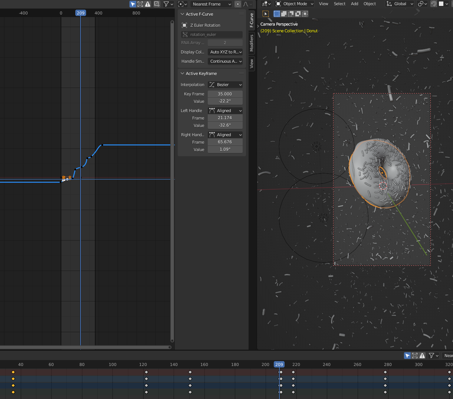Open the Object Mode selector
The height and width of the screenshot is (399, 453).
tap(295, 4)
